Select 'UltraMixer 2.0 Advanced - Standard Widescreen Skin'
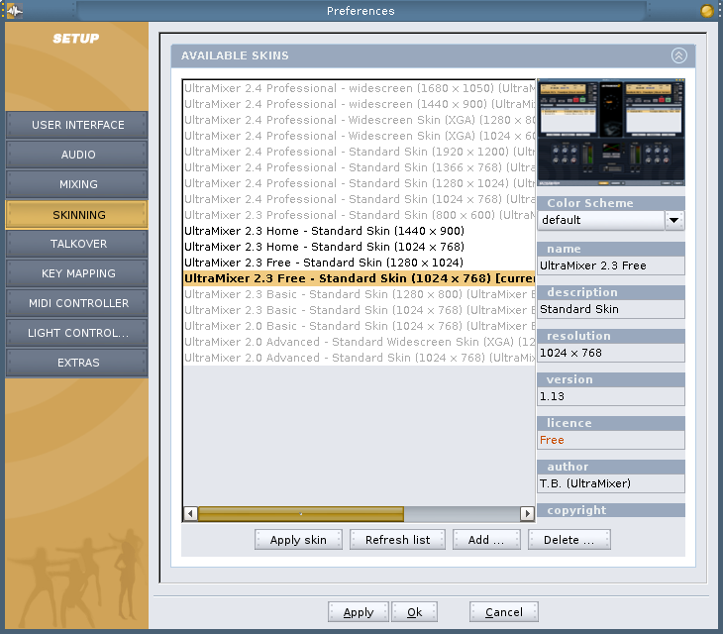The height and width of the screenshot is (634, 723). (359, 342)
